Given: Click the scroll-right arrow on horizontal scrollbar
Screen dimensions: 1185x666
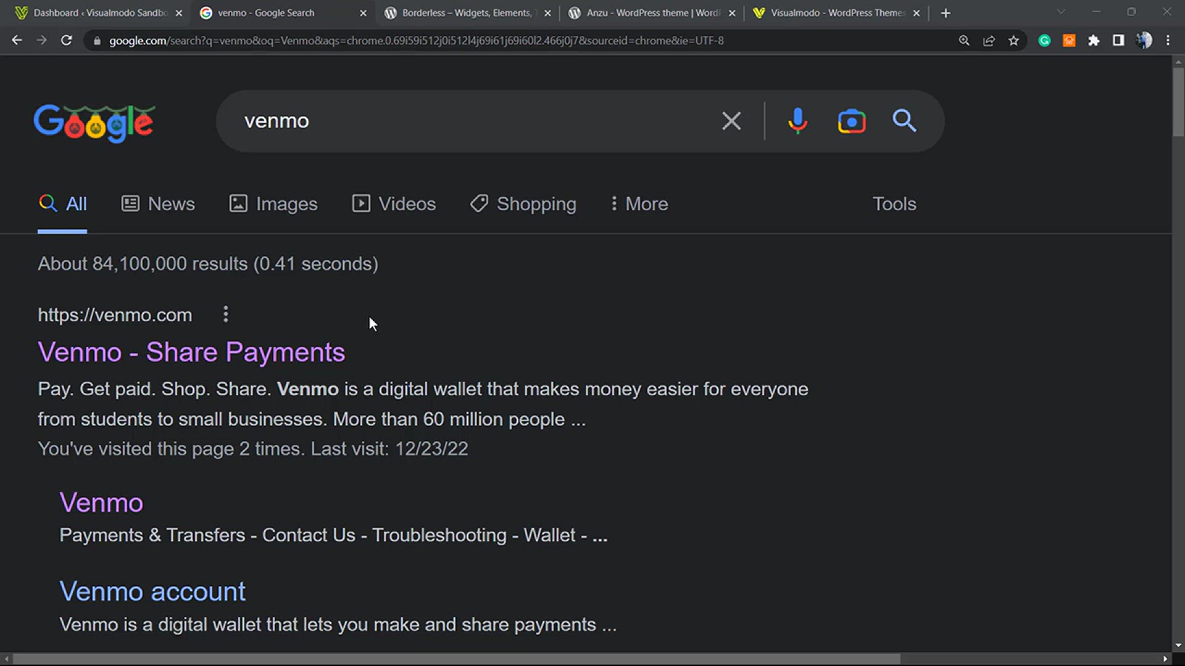Looking at the screenshot, I should [x=1165, y=659].
